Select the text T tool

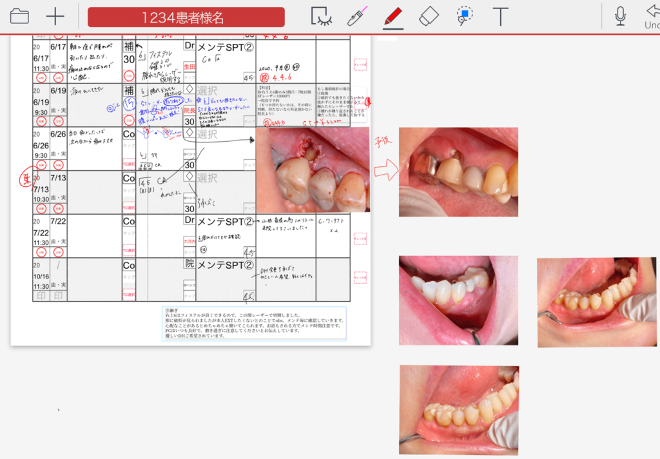pyautogui.click(x=500, y=17)
